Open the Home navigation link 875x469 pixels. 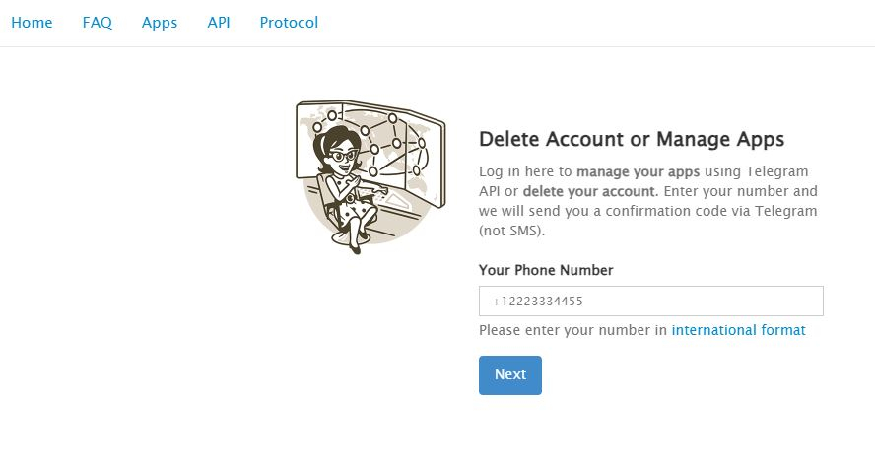pyautogui.click(x=32, y=22)
